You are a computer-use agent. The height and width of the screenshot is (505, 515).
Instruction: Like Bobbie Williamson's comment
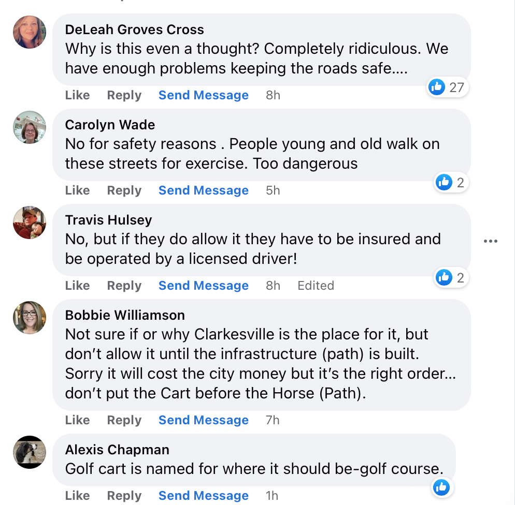(x=77, y=420)
